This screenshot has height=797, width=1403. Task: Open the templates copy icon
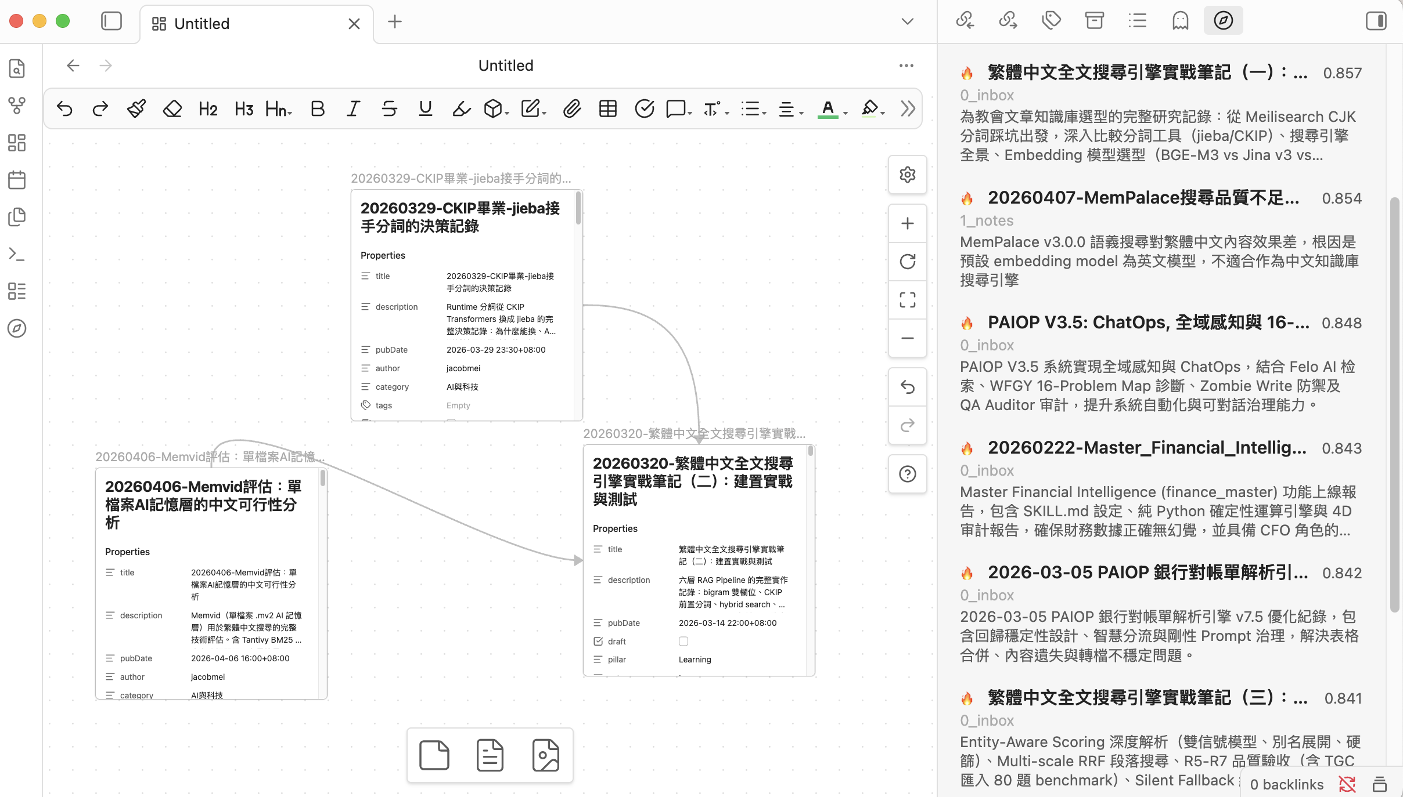coord(17,217)
